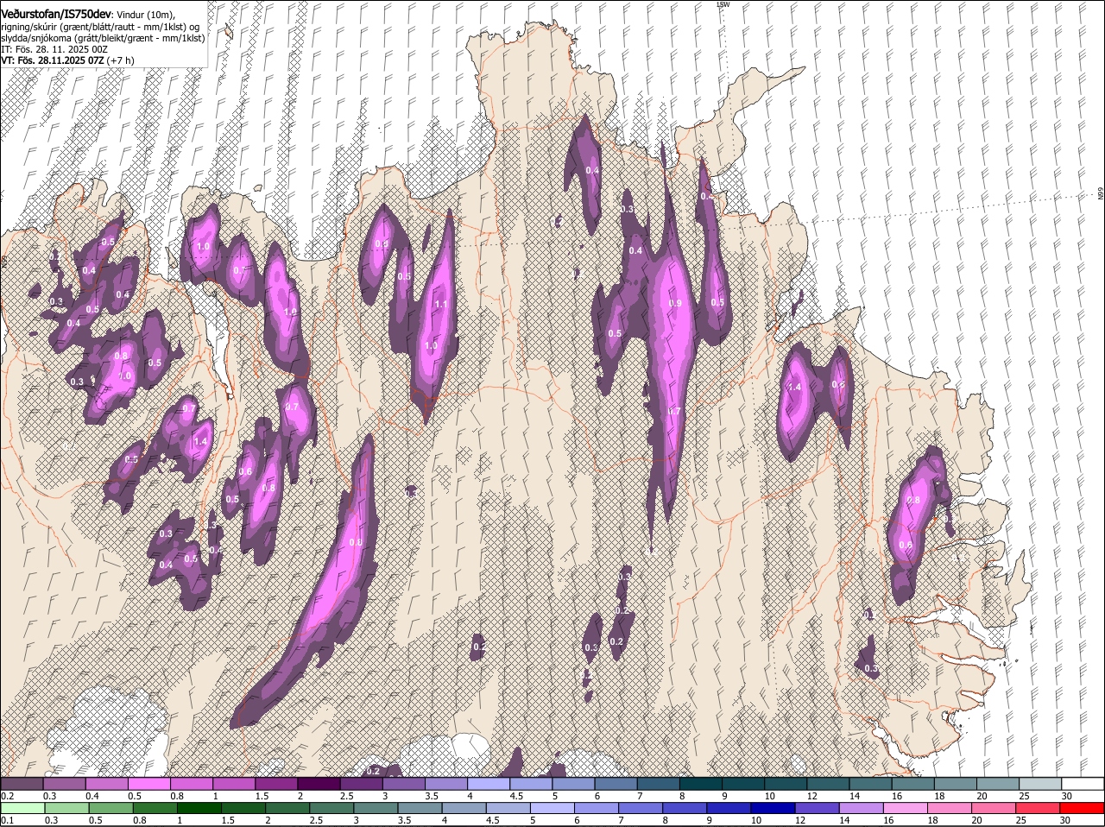
Task: Pick upper legend swatch between 0.2 and 0.3
Action: tap(22, 784)
